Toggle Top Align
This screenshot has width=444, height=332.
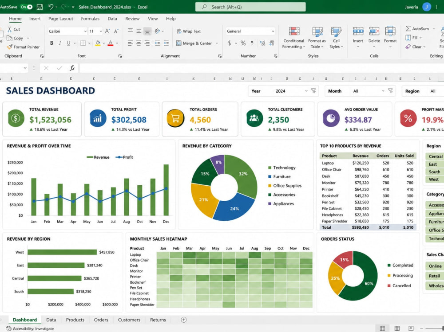point(130,31)
